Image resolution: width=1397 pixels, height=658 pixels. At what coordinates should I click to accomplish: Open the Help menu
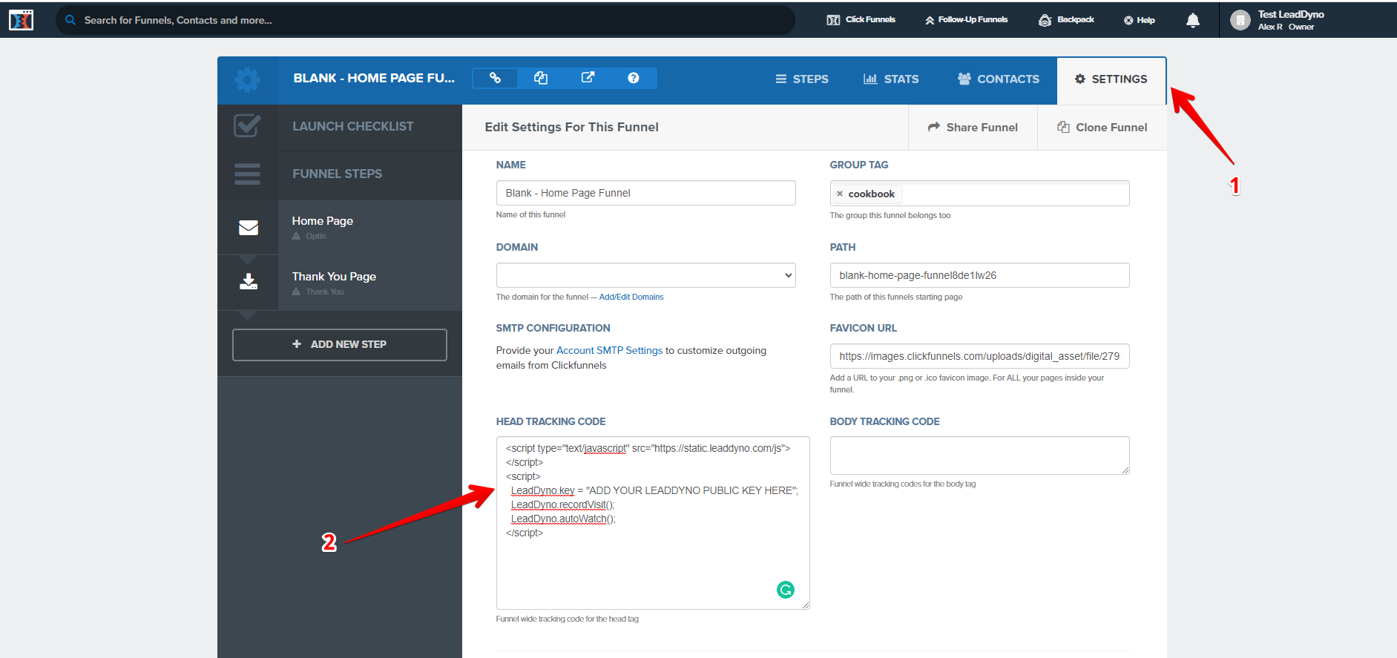pos(1139,20)
